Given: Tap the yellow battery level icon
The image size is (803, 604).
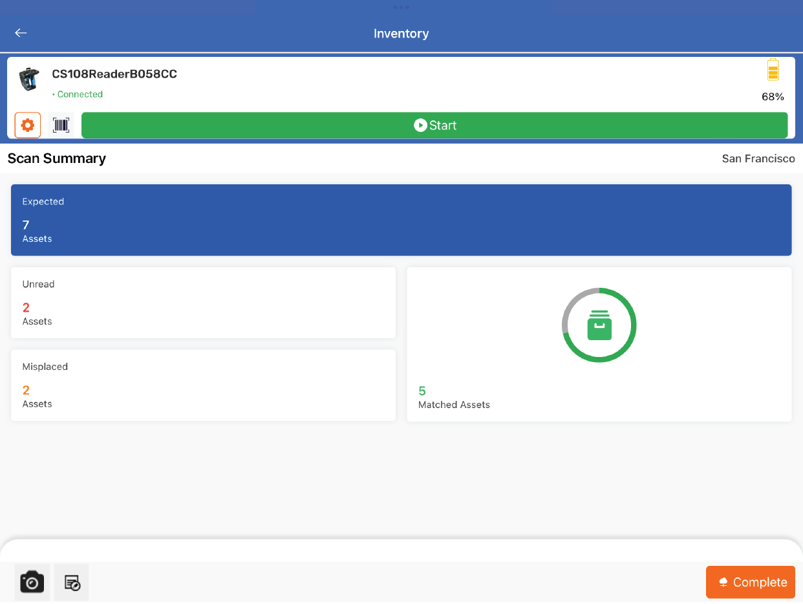Looking at the screenshot, I should click(x=773, y=70).
